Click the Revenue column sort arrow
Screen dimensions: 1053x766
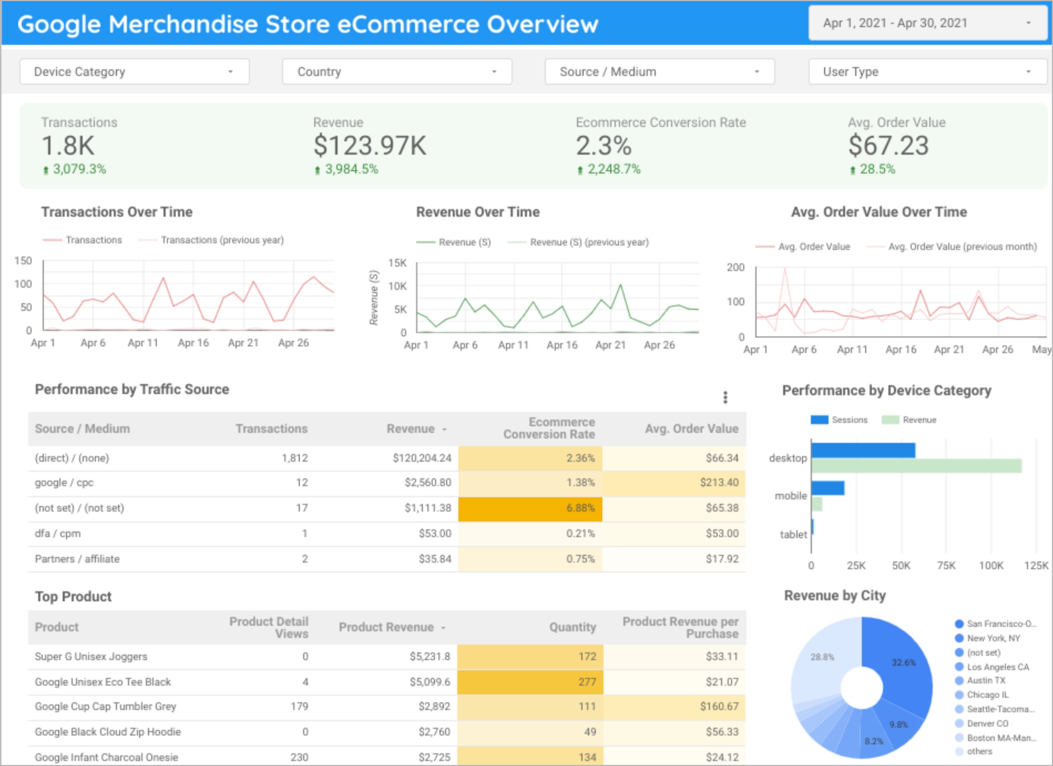444,430
